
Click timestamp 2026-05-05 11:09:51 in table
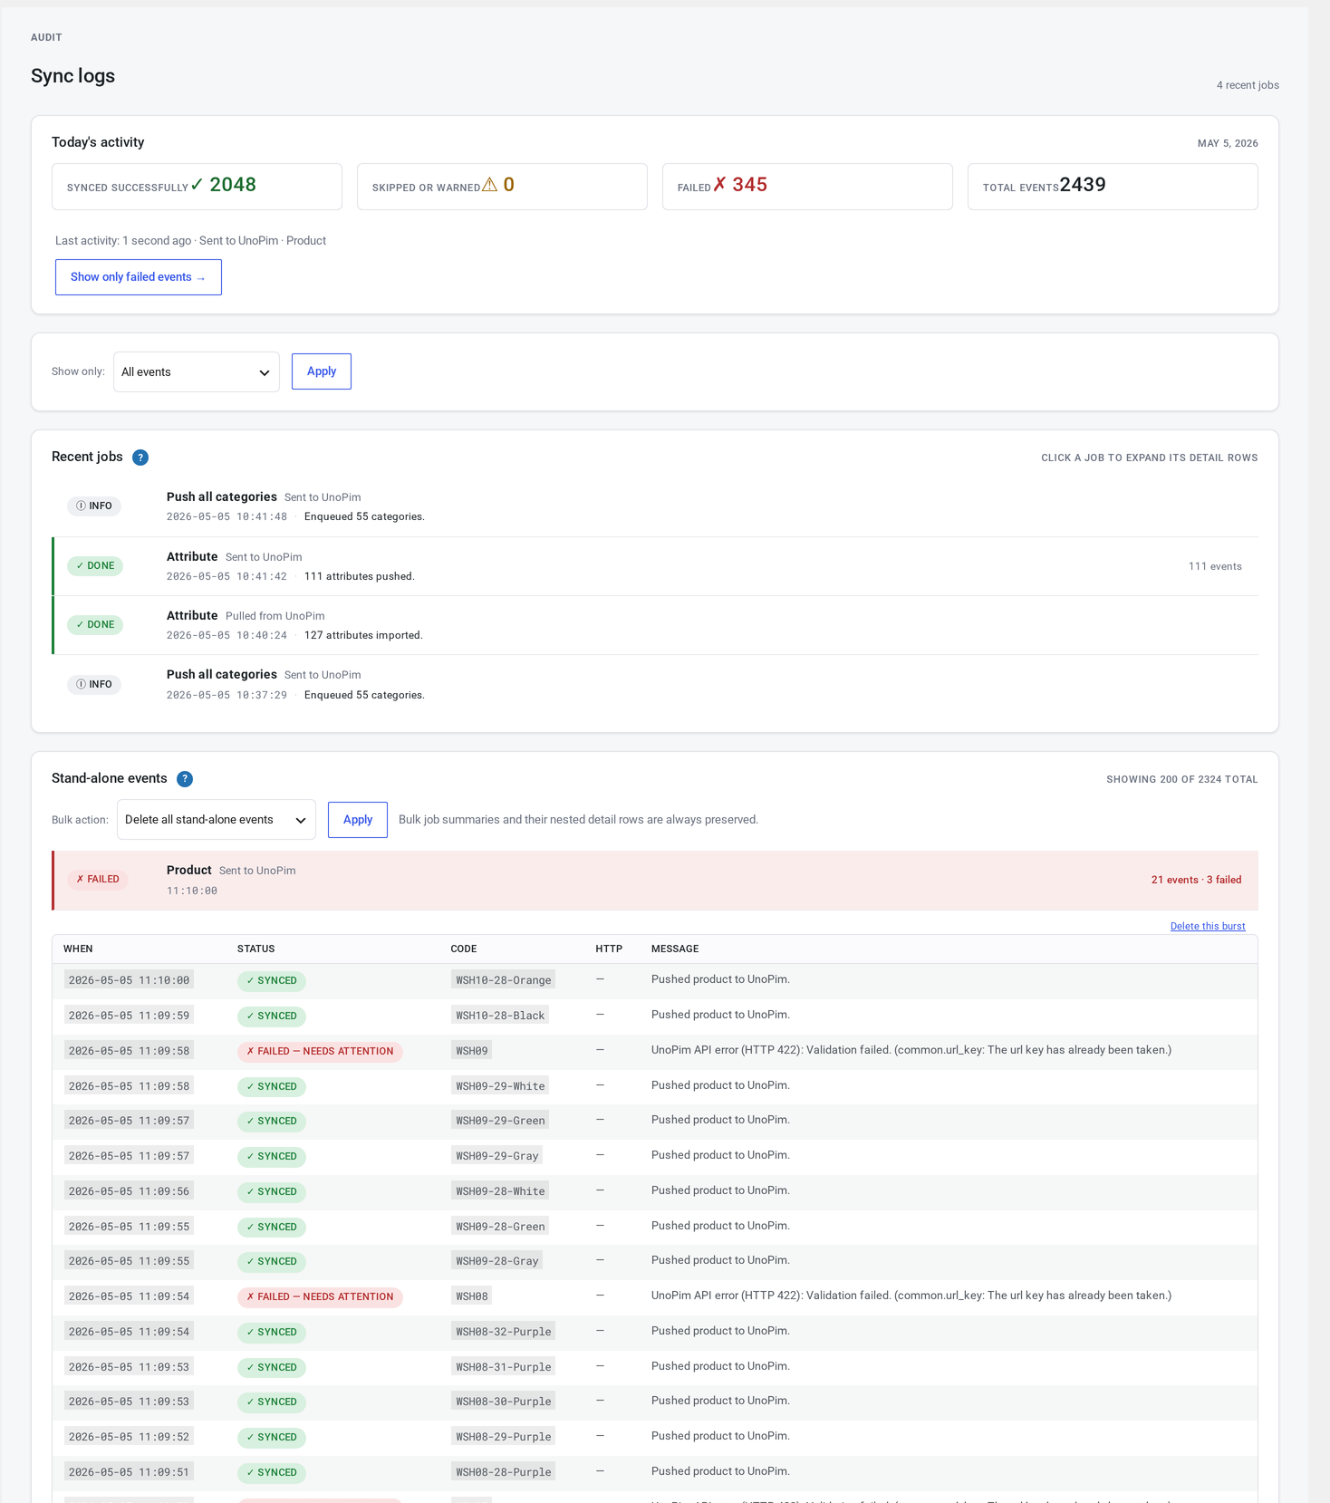click(x=130, y=1471)
